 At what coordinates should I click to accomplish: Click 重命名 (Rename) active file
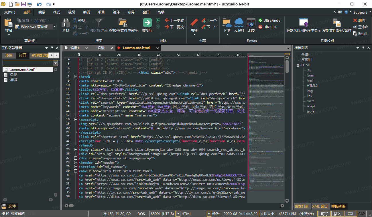(361, 27)
